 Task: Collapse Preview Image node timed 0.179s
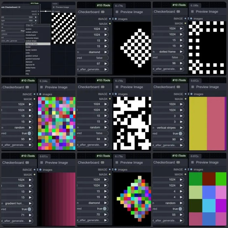(117, 12)
